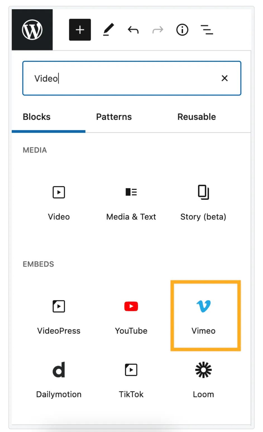The height and width of the screenshot is (432, 263).
Task: Select the Edit pencil tool
Action: pos(108,30)
